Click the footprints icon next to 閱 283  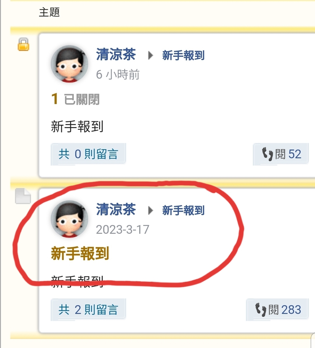click(x=261, y=309)
